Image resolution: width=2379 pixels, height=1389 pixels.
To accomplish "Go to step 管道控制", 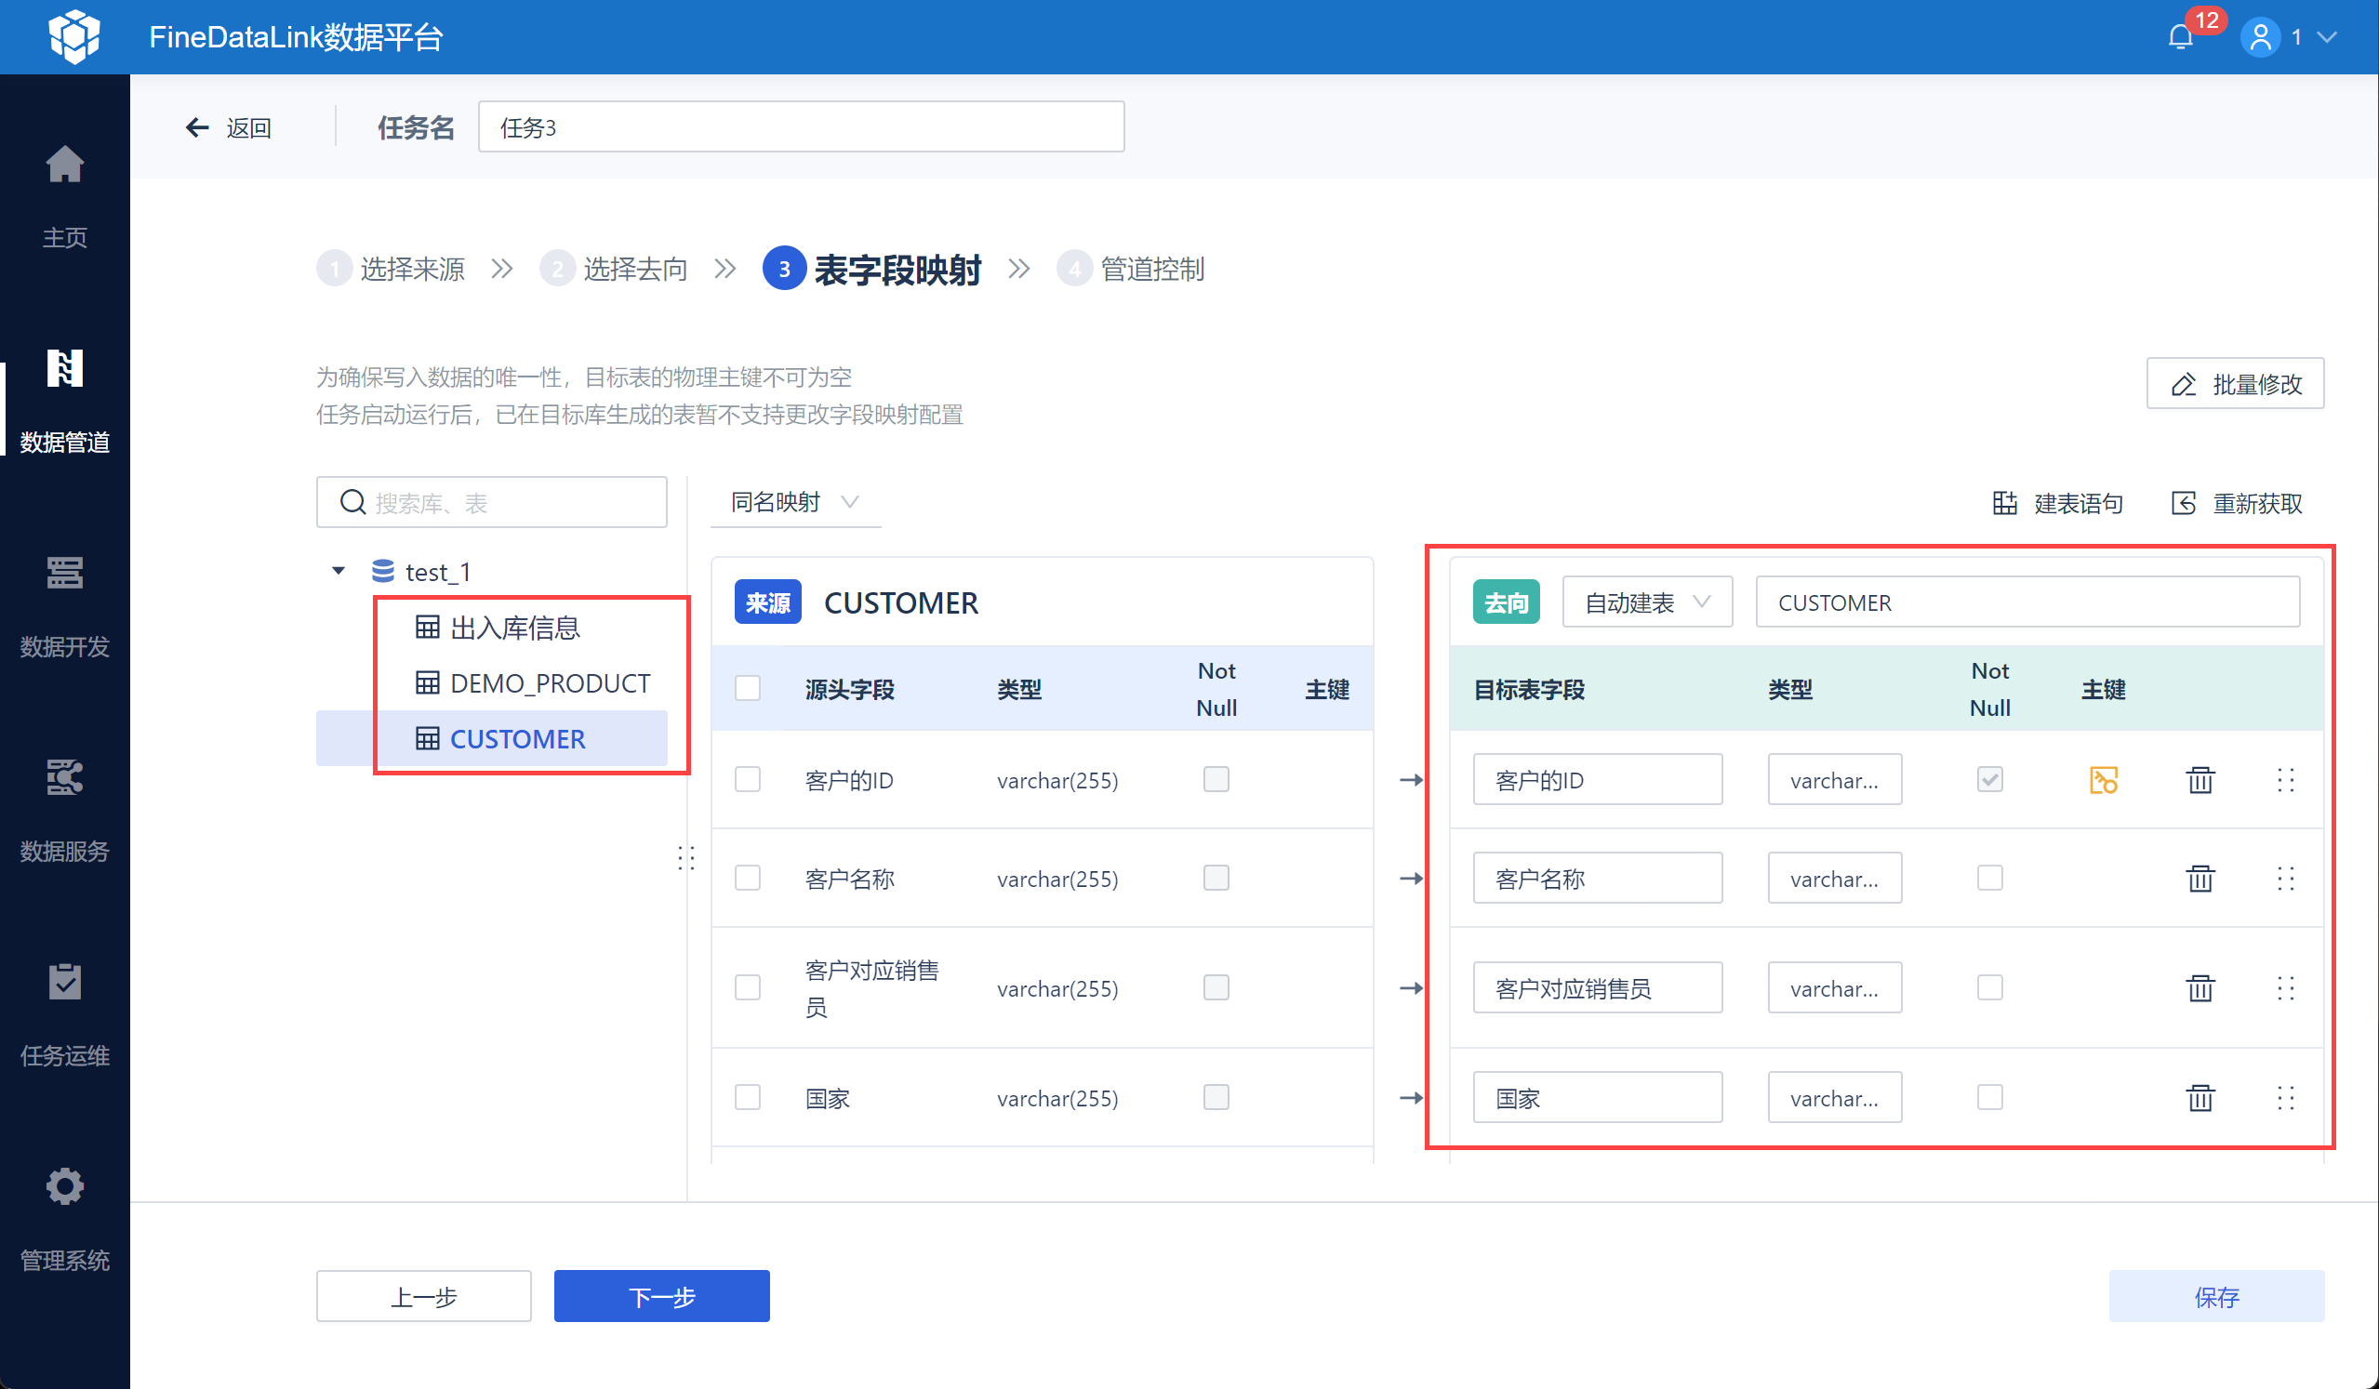I will (1132, 270).
